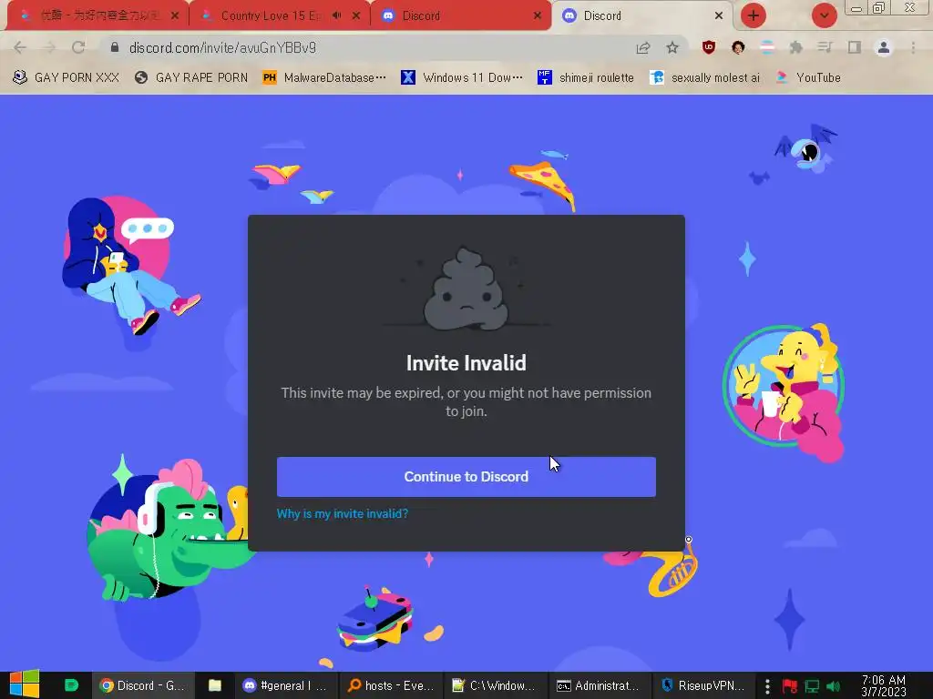Click the Continue to Discord button
933x699 pixels.
[466, 477]
